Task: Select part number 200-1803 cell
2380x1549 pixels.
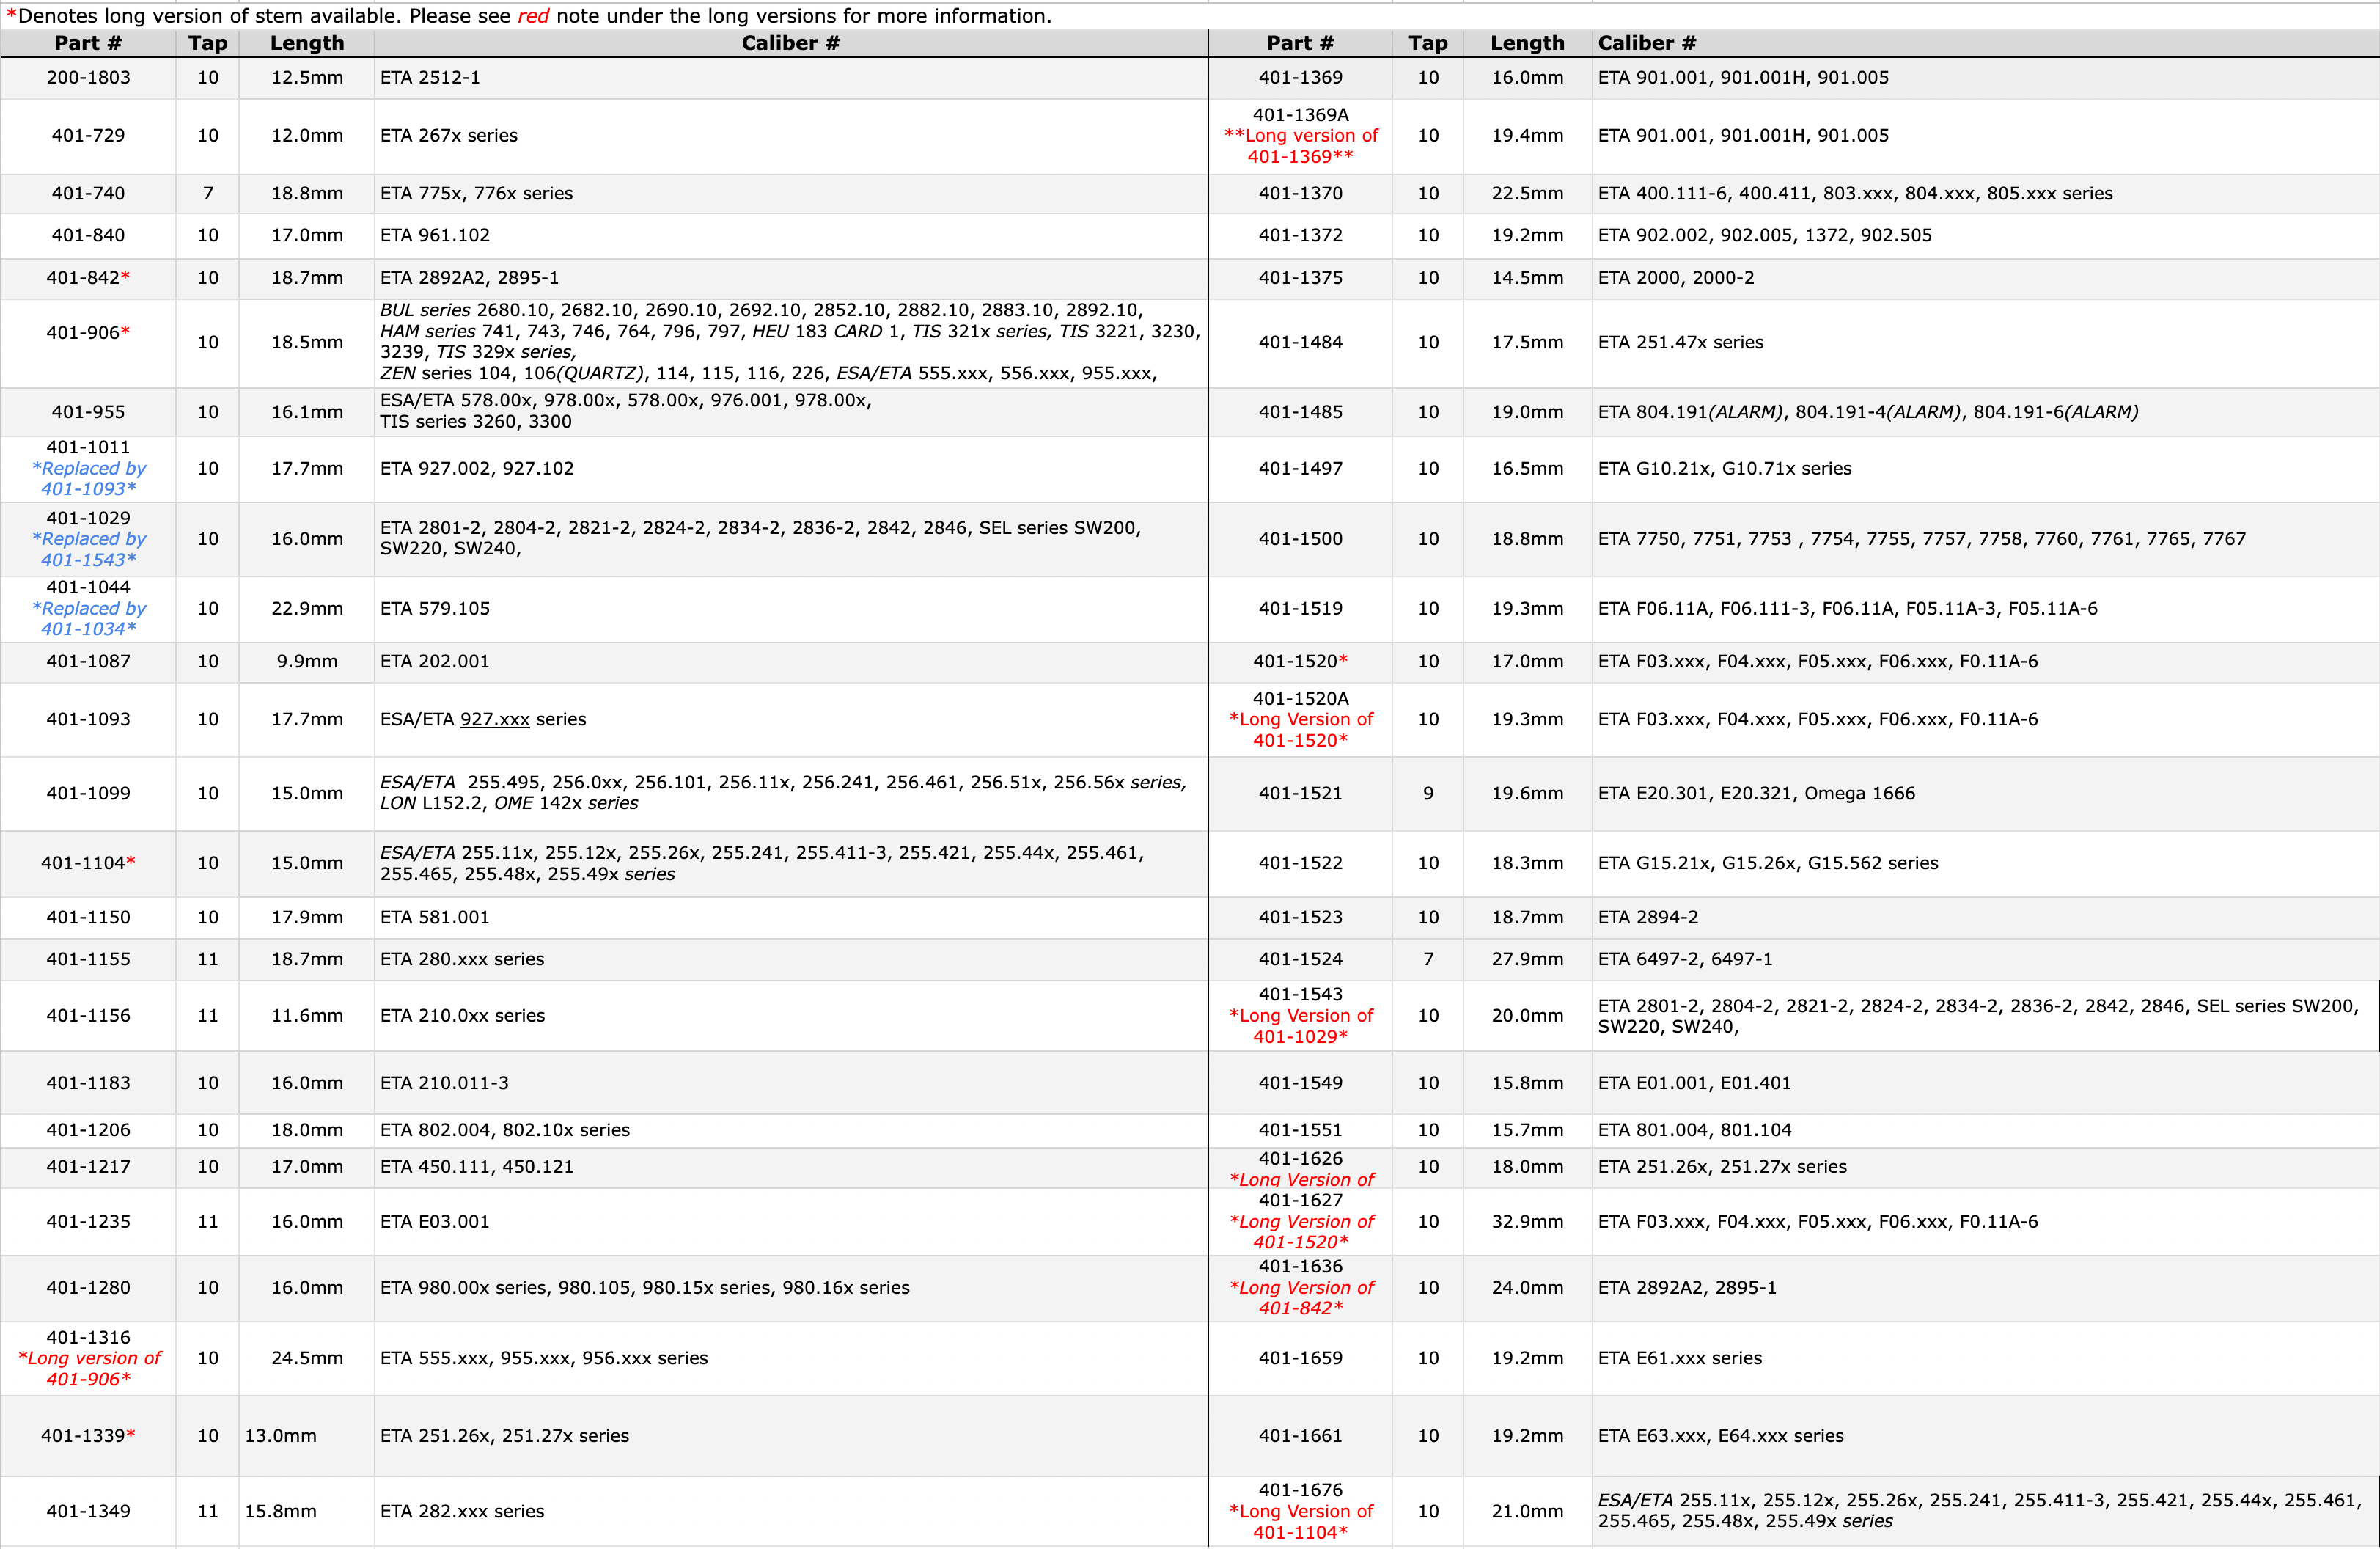Action: tap(88, 78)
